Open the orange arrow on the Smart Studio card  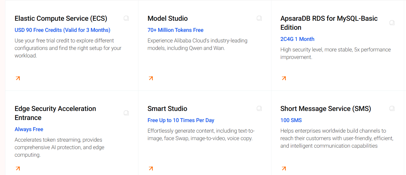tap(151, 168)
